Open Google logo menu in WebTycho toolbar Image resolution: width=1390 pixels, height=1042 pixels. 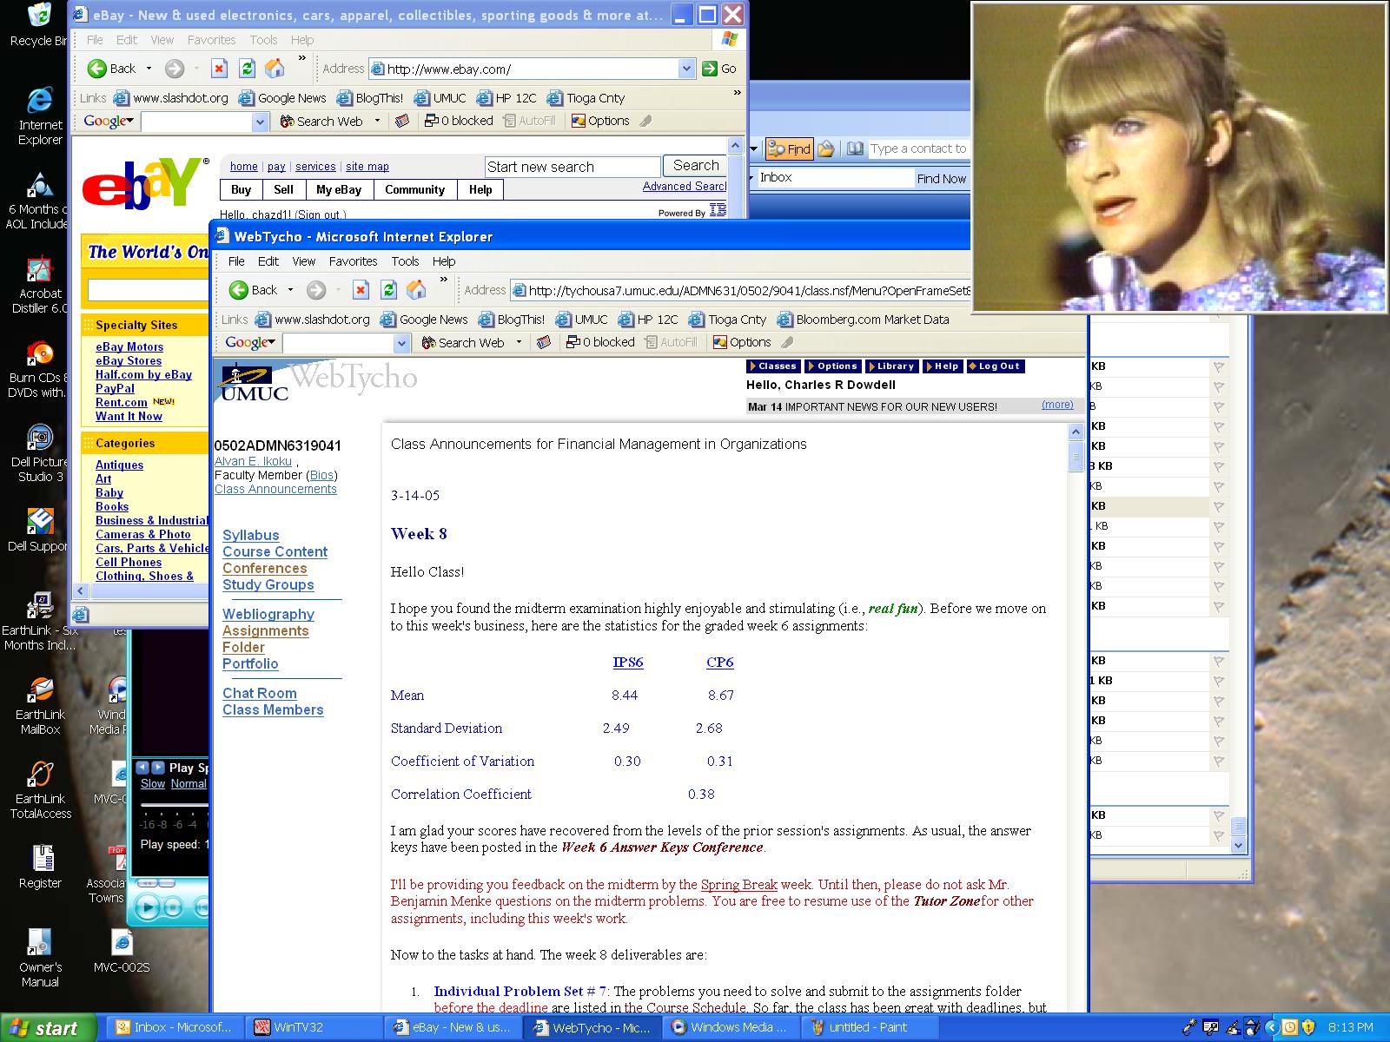point(250,342)
